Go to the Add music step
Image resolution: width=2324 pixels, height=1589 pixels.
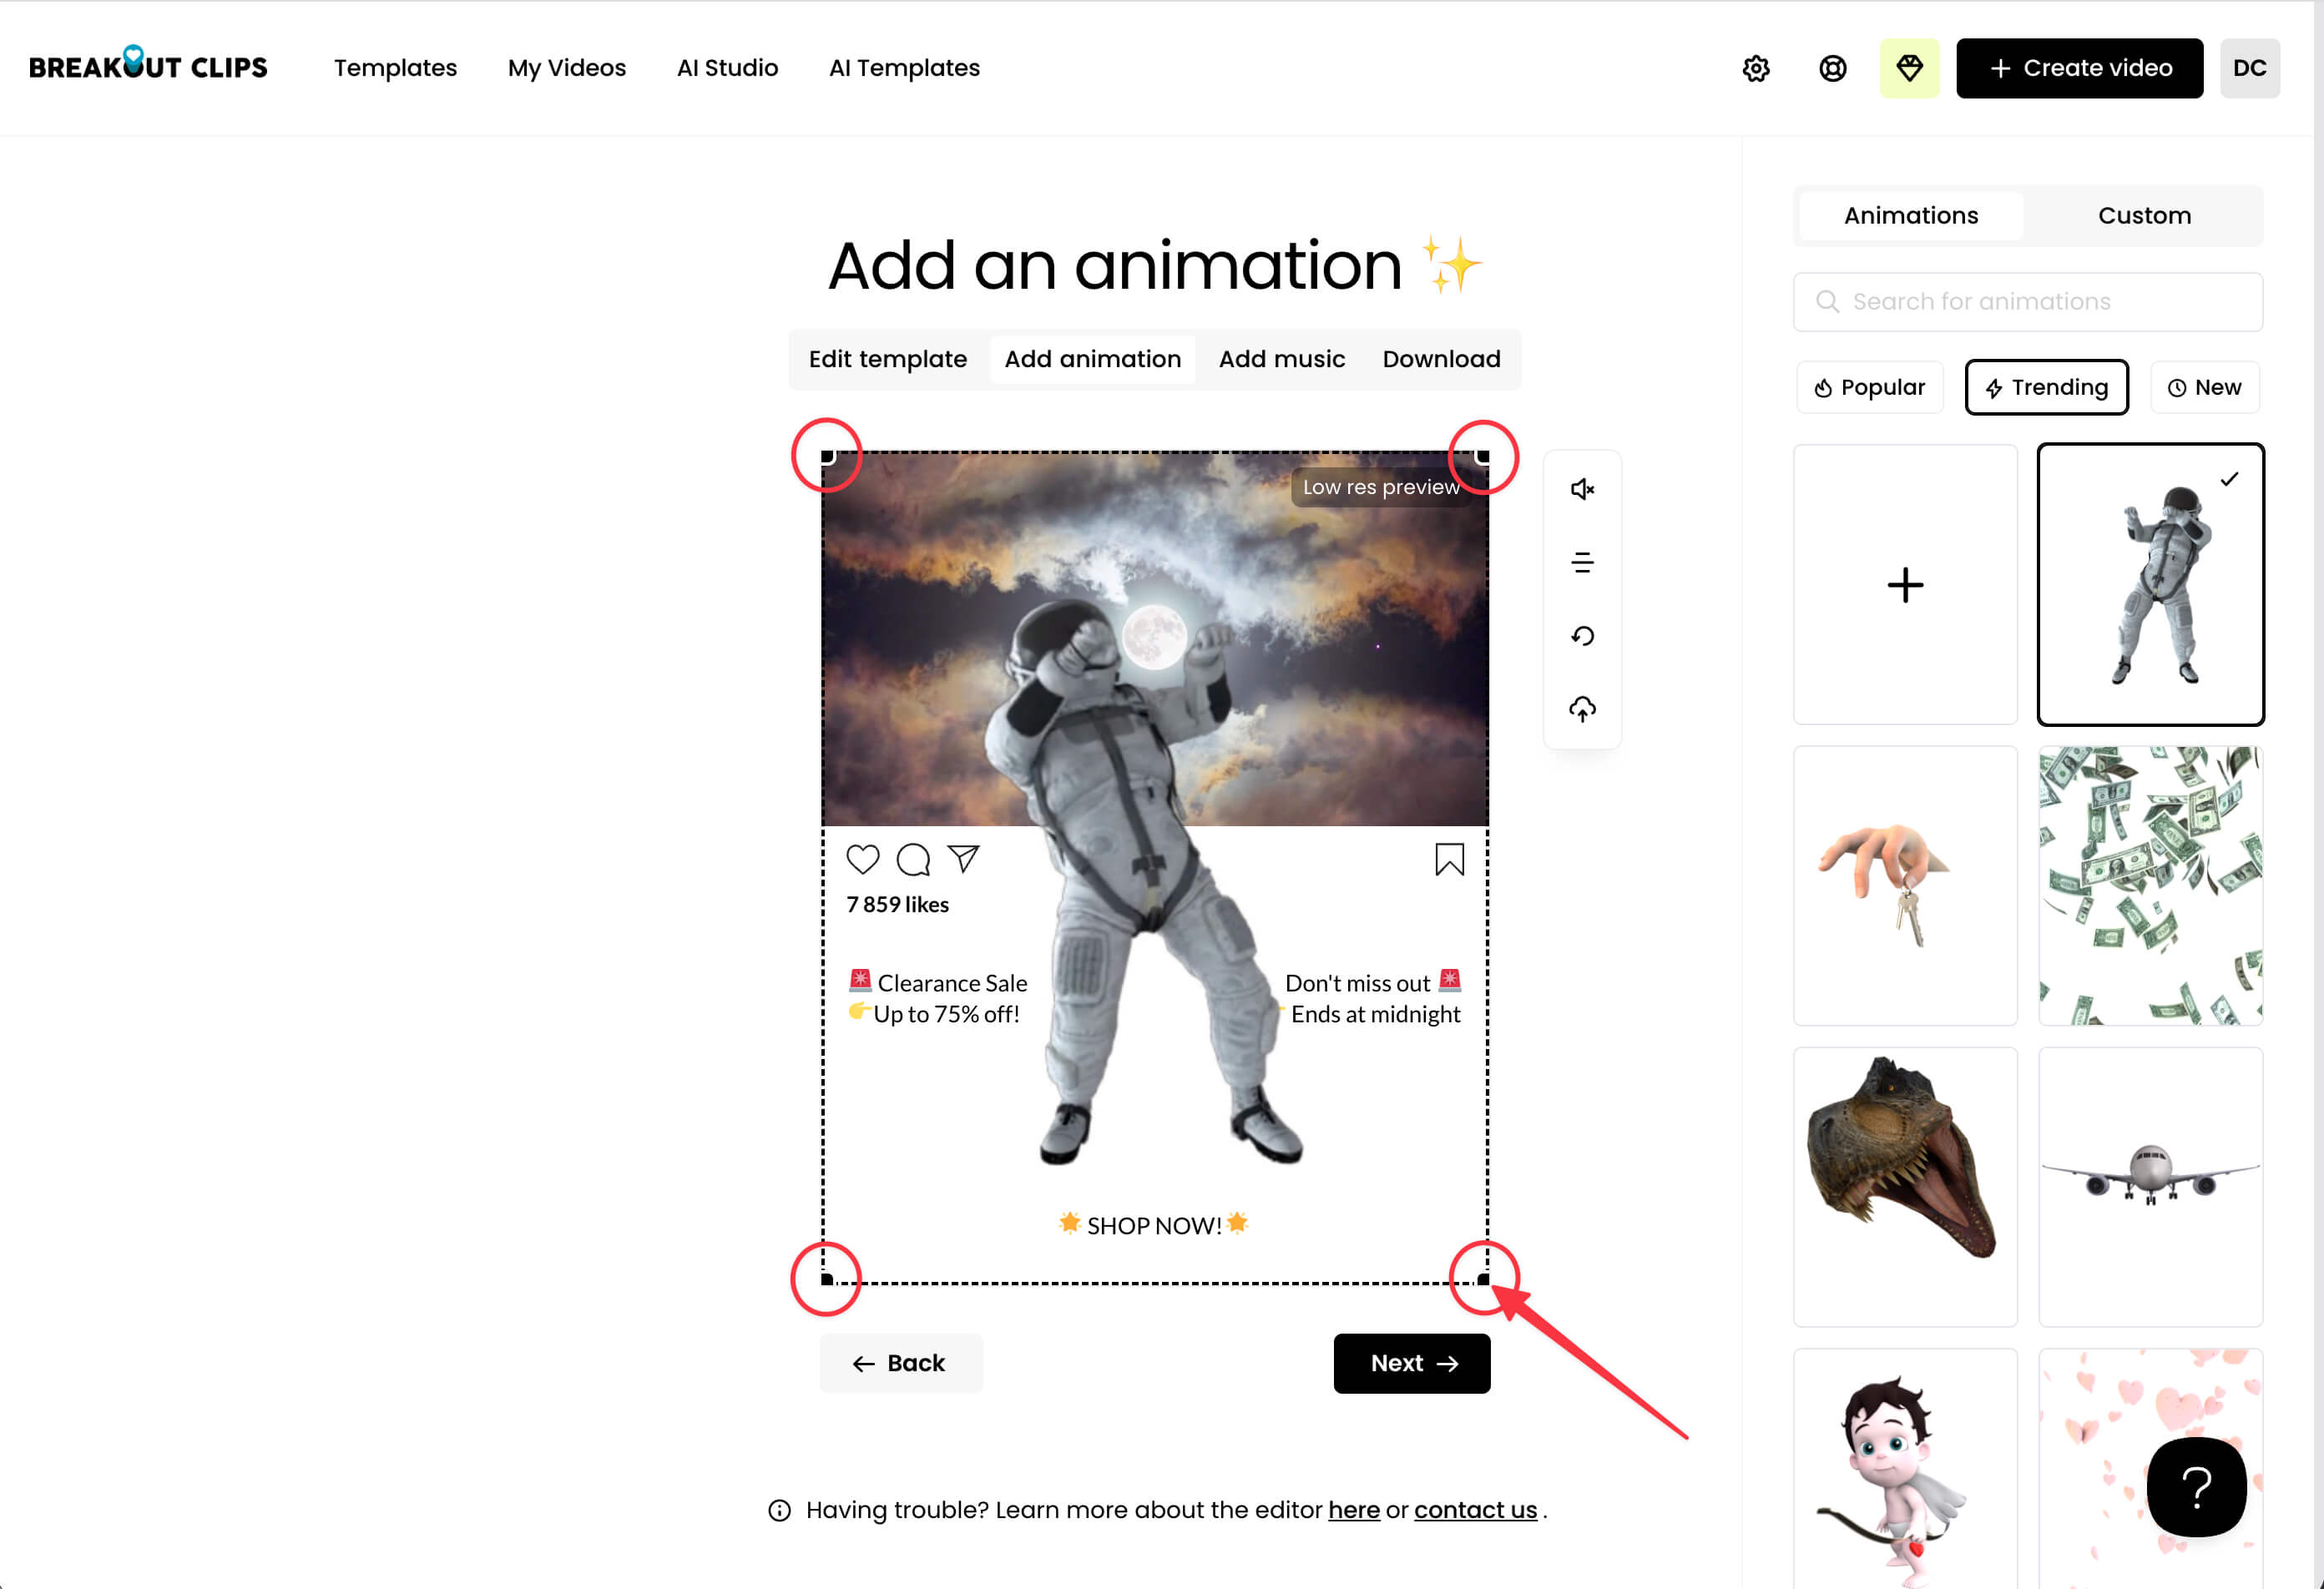pyautogui.click(x=1281, y=359)
